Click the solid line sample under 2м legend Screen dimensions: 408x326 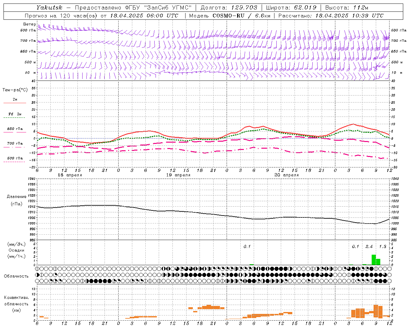click(x=15, y=103)
